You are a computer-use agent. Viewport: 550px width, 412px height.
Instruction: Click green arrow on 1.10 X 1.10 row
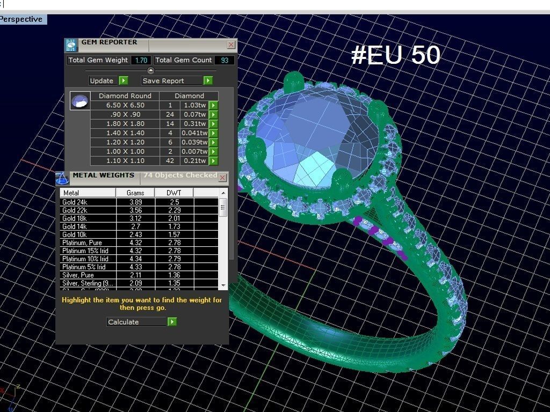(213, 161)
